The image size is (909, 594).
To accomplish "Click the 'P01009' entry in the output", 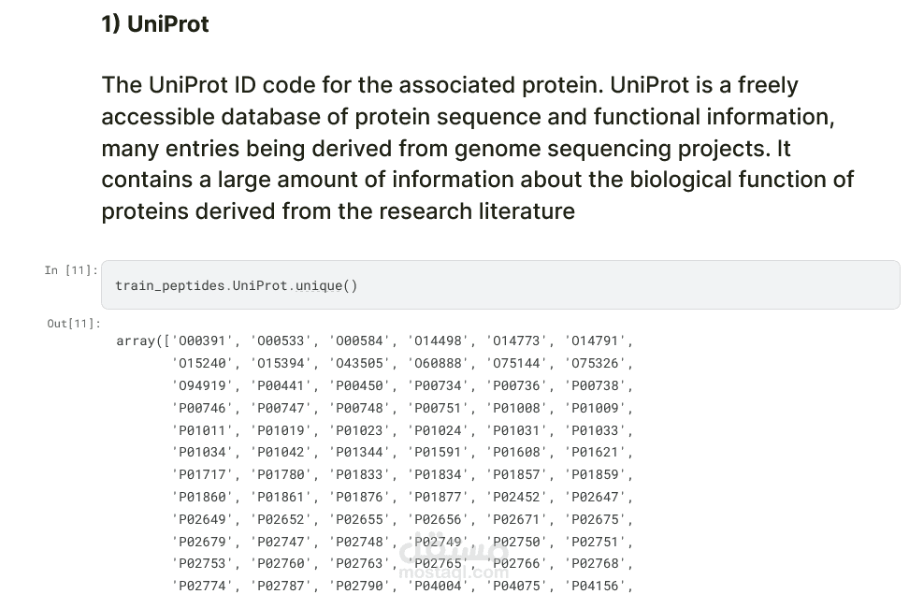I will (x=598, y=408).
